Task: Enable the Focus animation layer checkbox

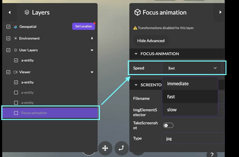Action: point(16,113)
